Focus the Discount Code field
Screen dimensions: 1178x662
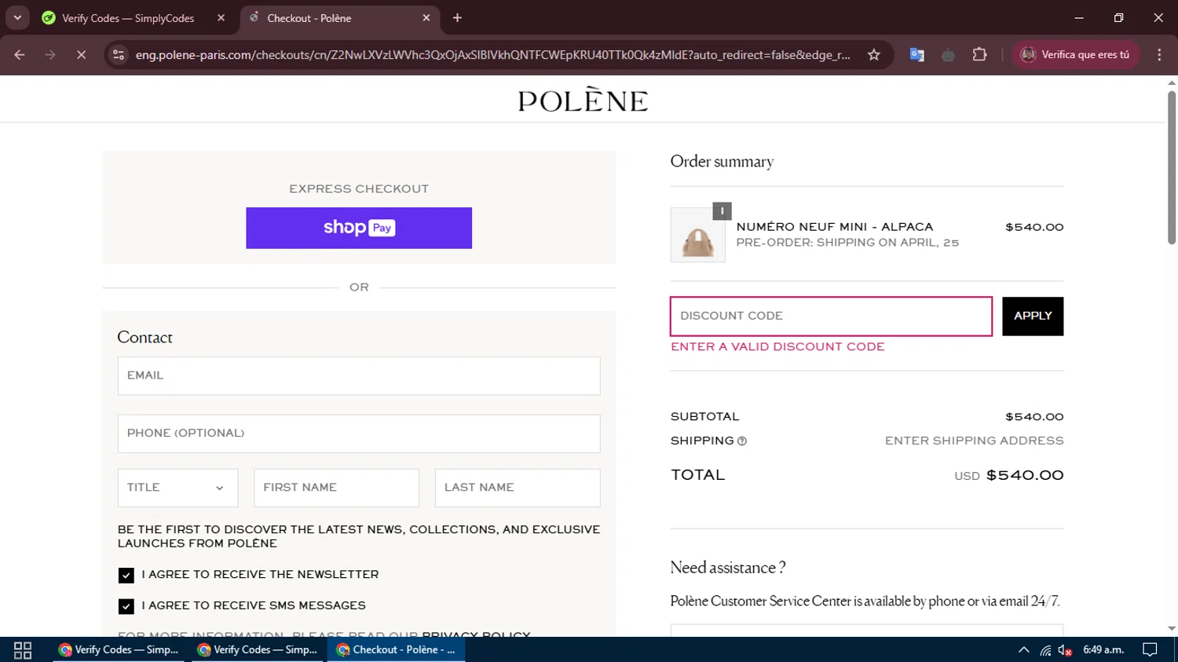coord(831,316)
